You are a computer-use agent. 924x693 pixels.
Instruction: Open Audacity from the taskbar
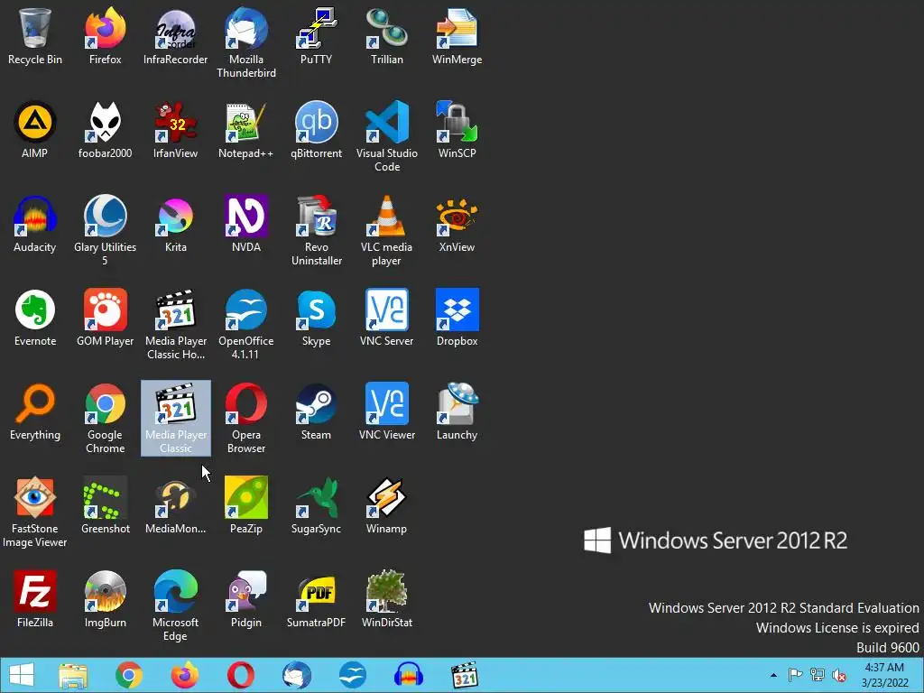(409, 675)
